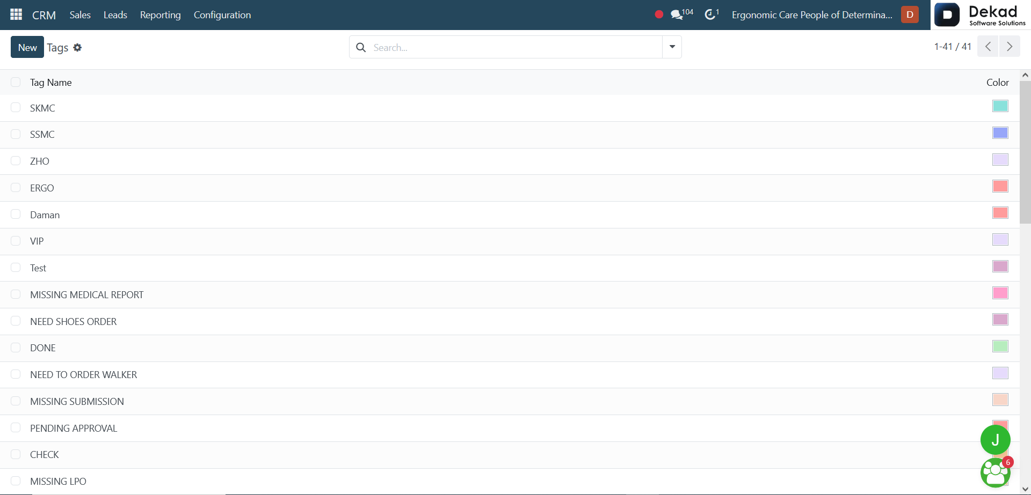This screenshot has height=495, width=1031.
Task: Tick the DONE row checkbox
Action: click(x=16, y=348)
